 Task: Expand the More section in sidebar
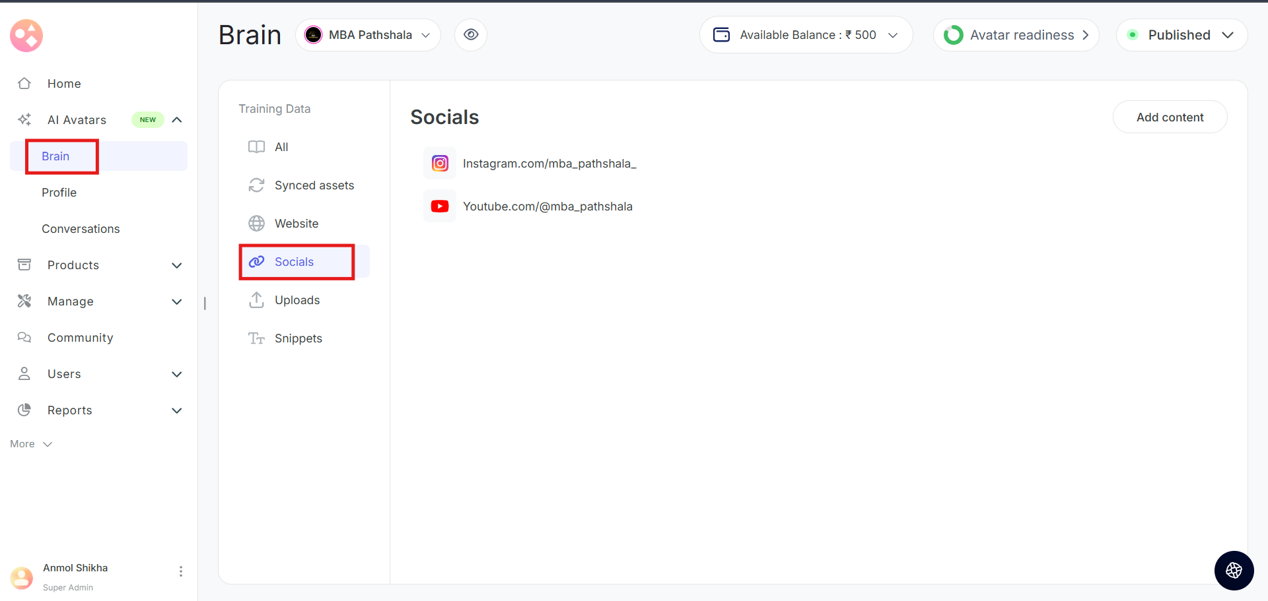(30, 444)
